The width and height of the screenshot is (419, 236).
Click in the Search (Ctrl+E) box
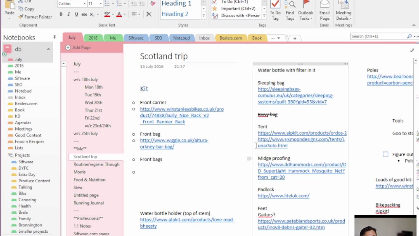tap(378, 36)
